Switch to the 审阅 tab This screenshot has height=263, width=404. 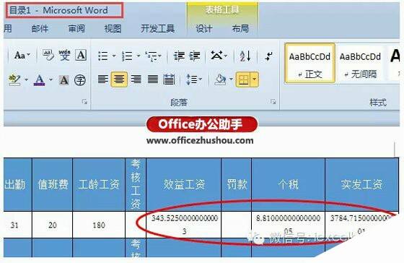tap(76, 28)
